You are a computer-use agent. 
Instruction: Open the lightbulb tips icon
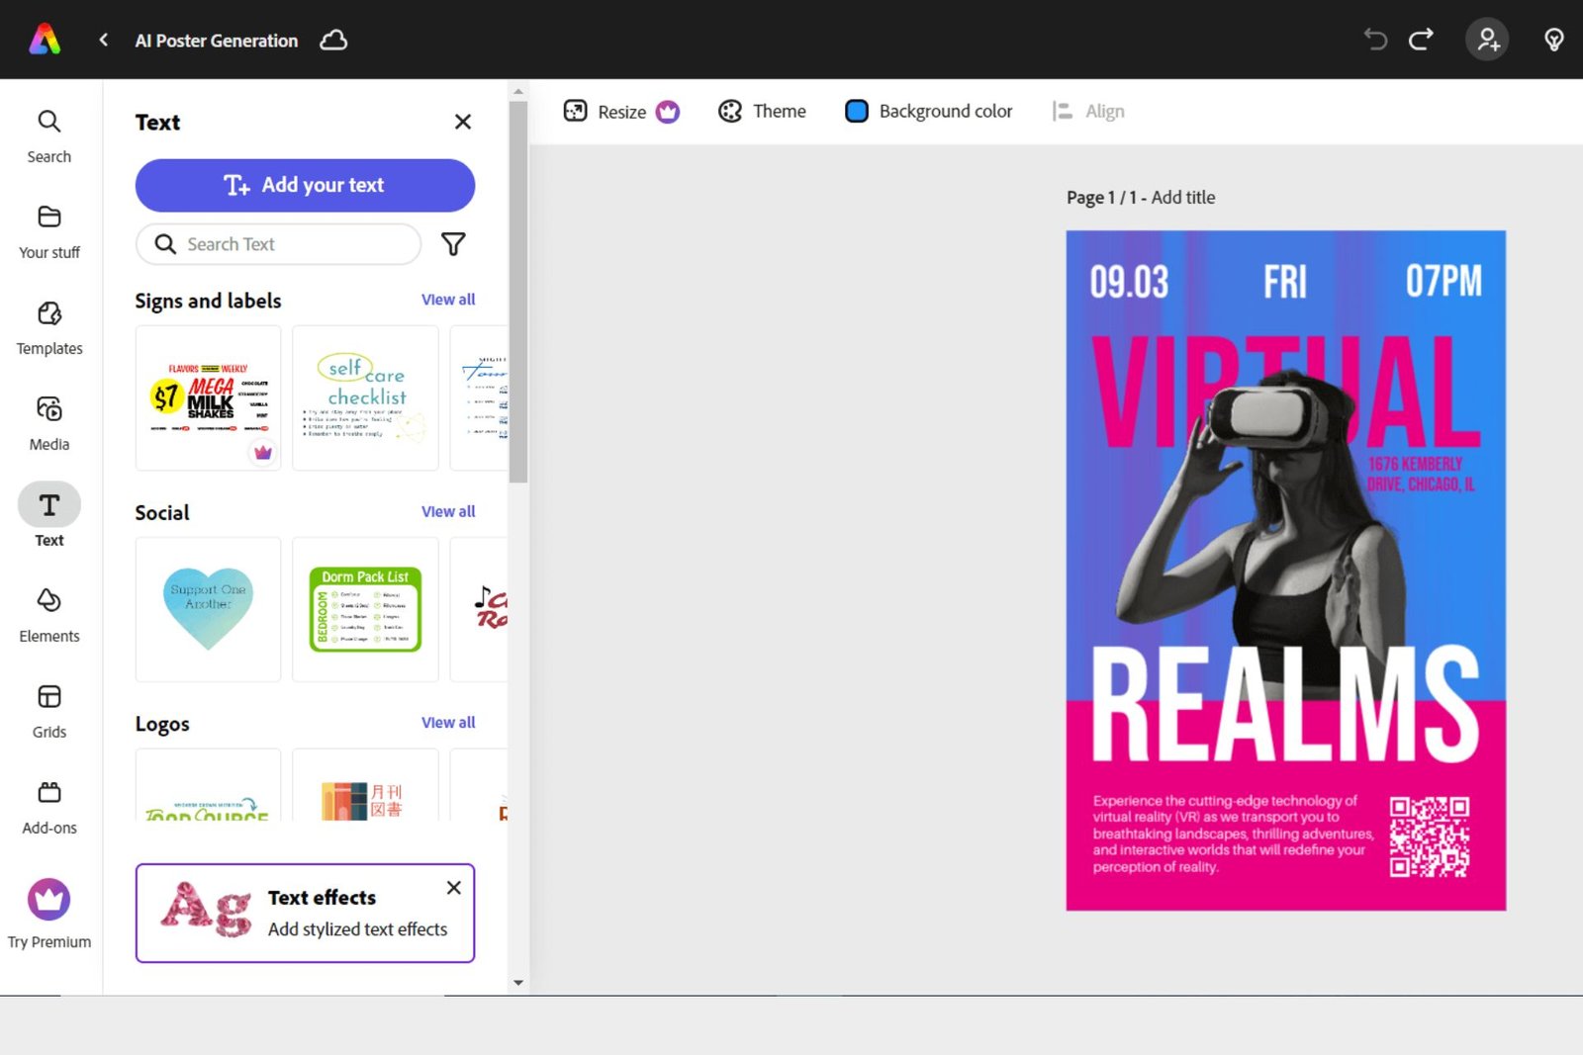(1554, 40)
